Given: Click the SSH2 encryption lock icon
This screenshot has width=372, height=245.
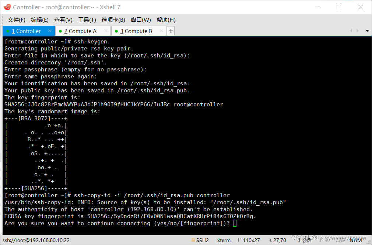Looking at the screenshot, I should [194, 240].
